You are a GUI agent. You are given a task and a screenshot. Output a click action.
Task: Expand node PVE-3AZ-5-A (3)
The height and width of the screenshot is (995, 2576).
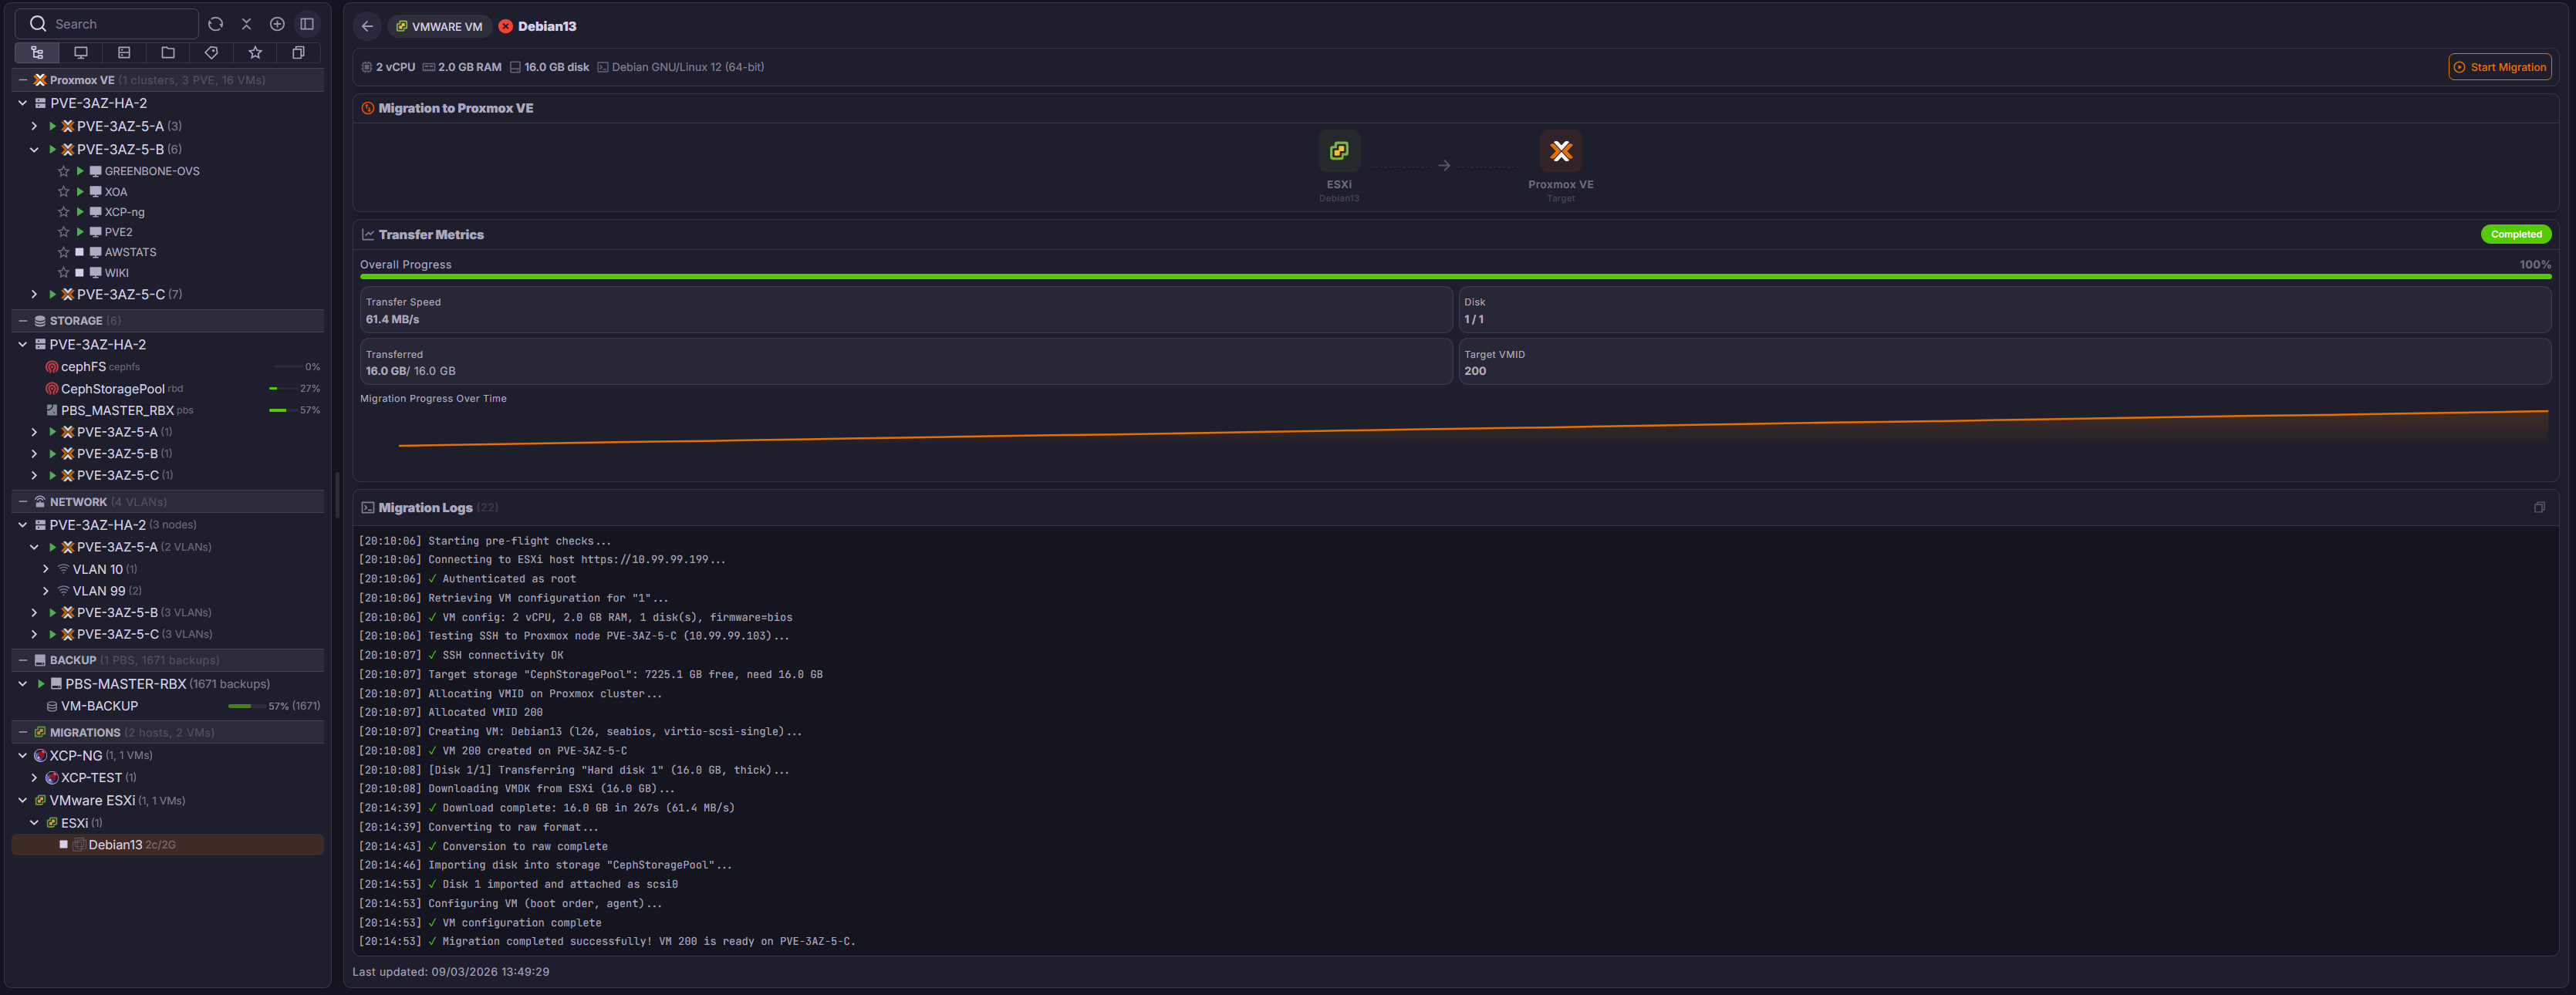tap(34, 126)
